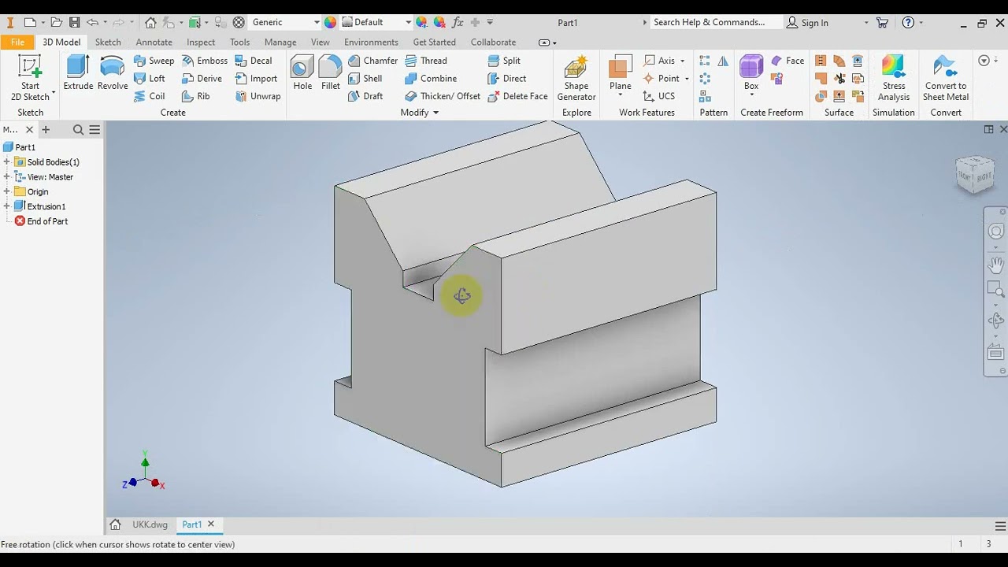Click the Combine tool
The height and width of the screenshot is (567, 1008).
pyautogui.click(x=430, y=78)
